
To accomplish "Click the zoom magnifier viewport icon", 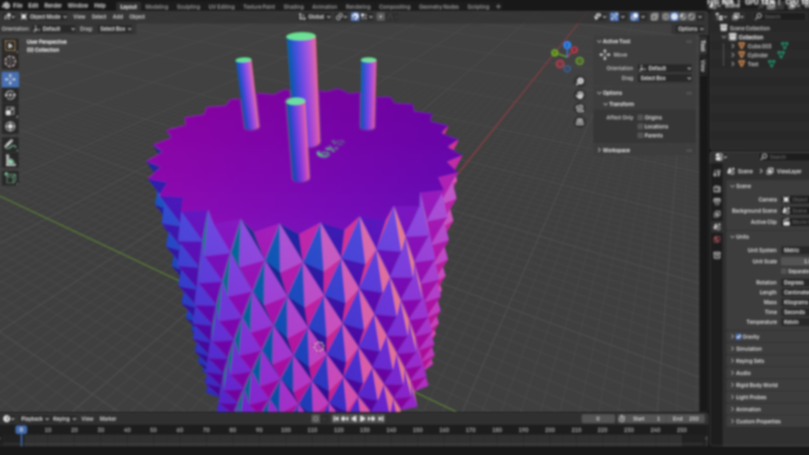I will [580, 81].
